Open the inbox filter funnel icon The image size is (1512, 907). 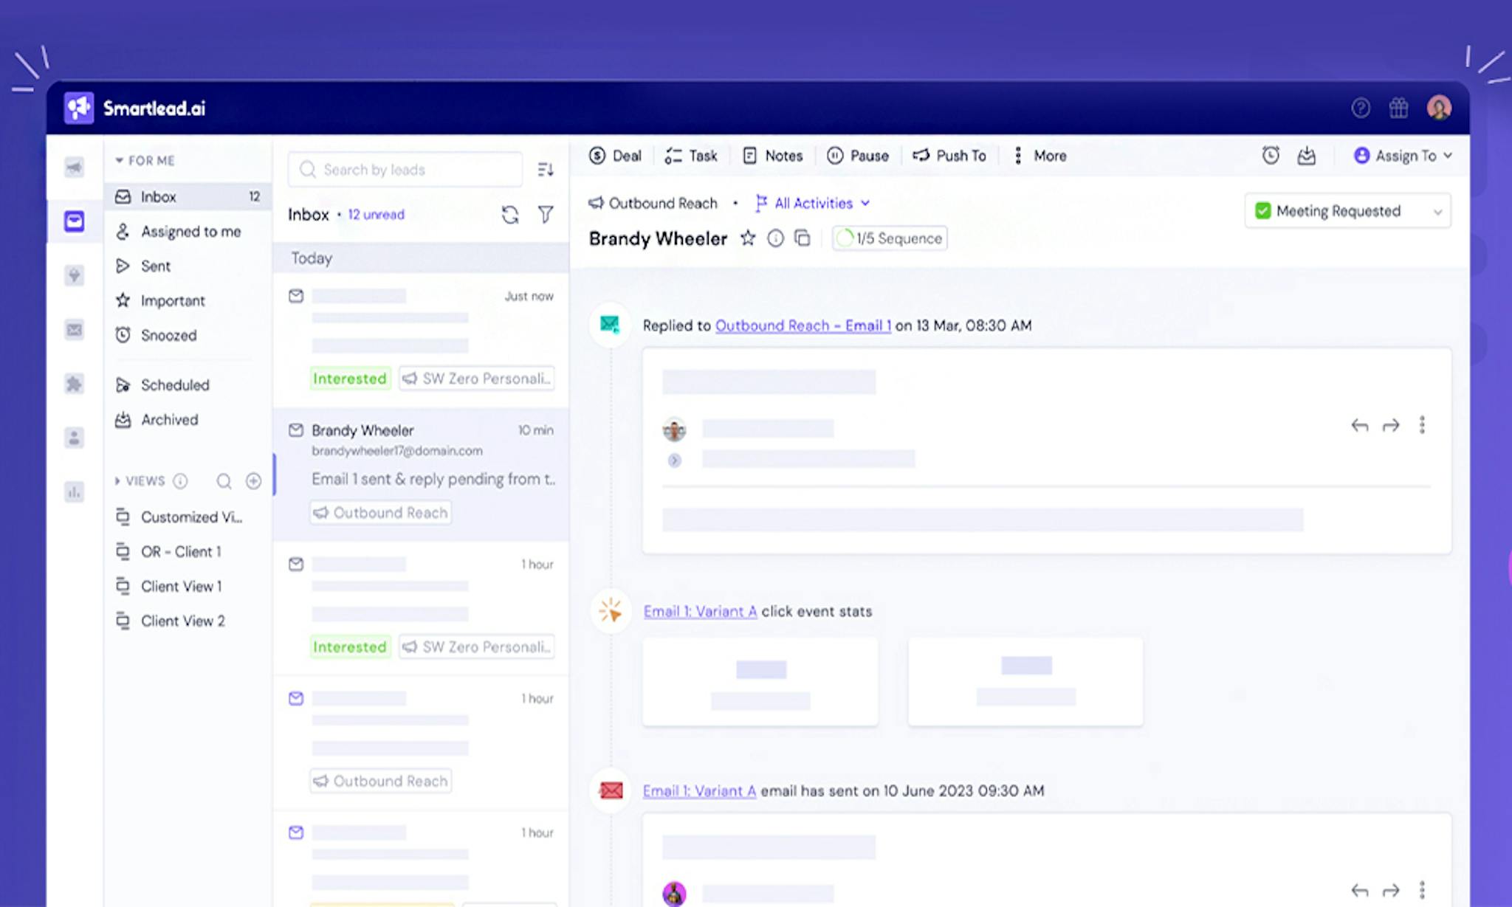click(546, 215)
